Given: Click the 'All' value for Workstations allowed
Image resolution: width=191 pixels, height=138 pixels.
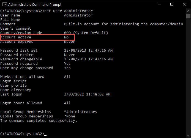Looking at the screenshot, I should (x=67, y=77).
